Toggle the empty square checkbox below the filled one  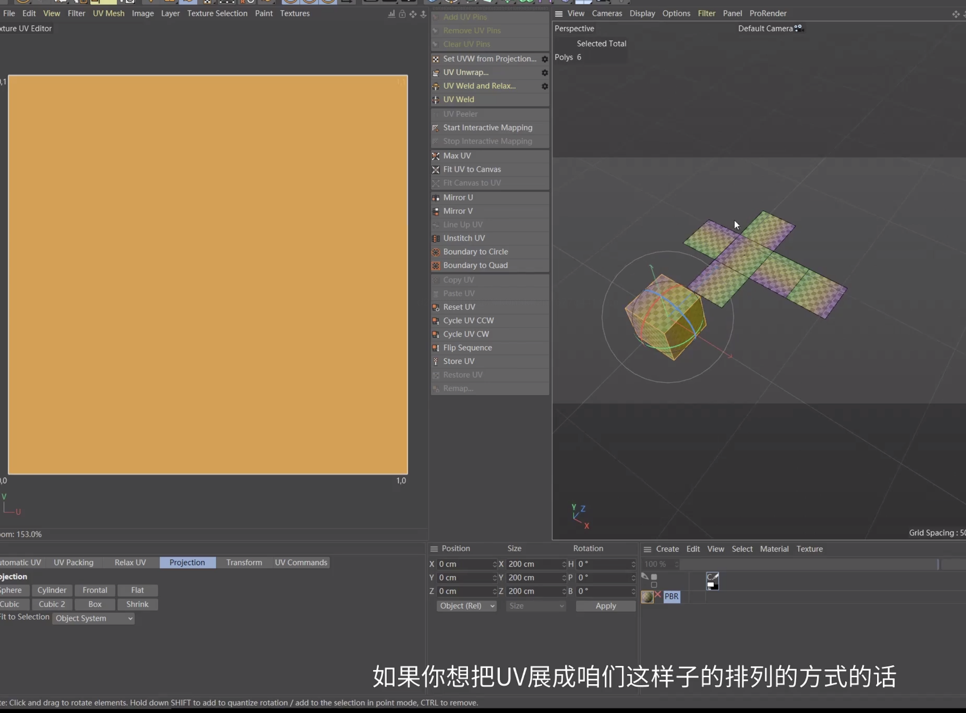(x=654, y=585)
